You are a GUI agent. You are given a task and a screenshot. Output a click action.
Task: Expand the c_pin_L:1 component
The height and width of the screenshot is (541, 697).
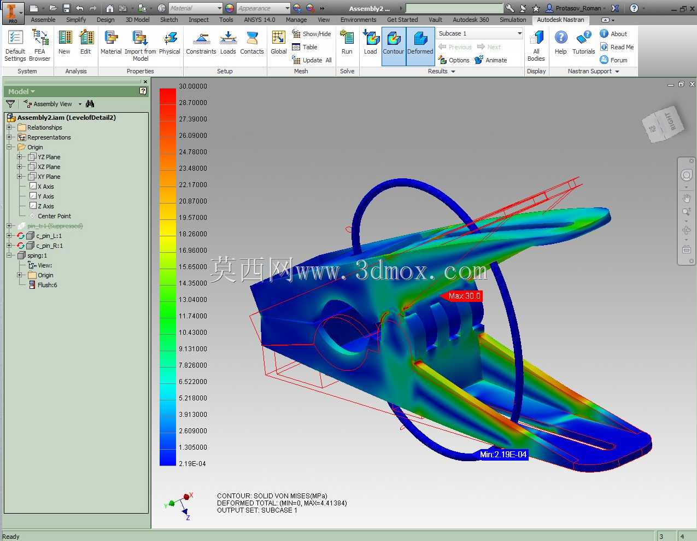(9, 236)
